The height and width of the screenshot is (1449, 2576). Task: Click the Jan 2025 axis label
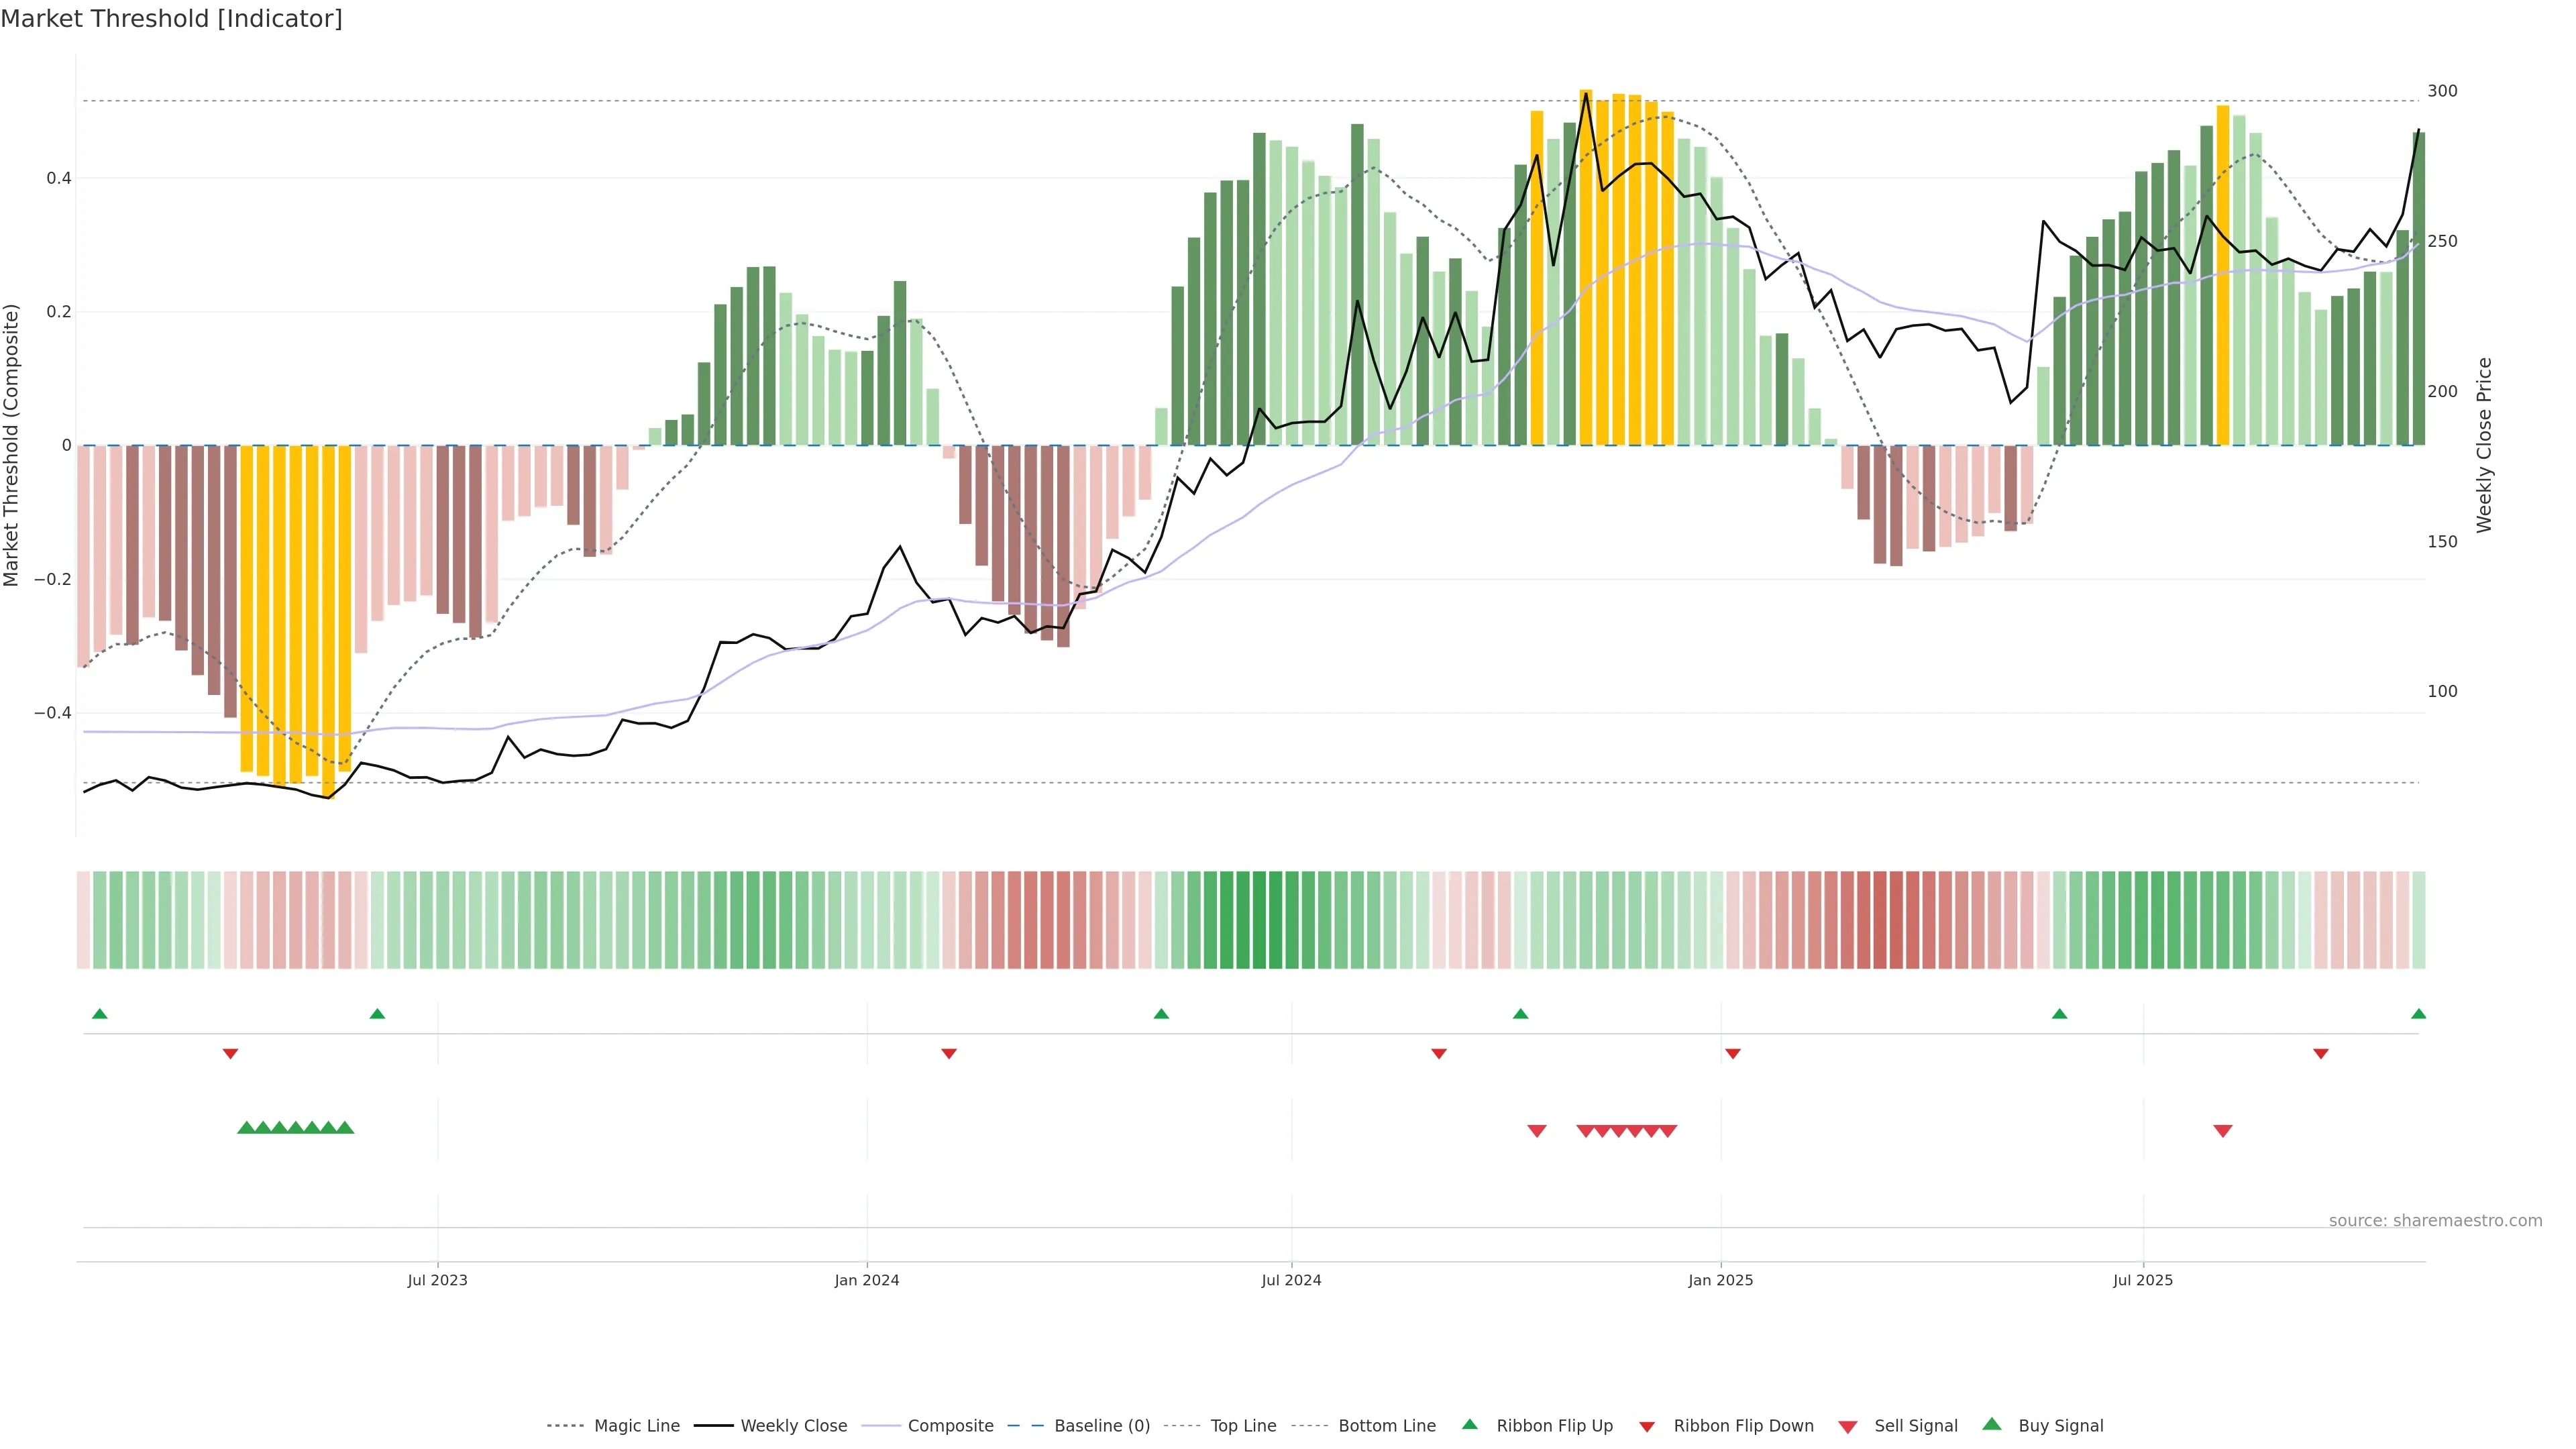click(1720, 1280)
